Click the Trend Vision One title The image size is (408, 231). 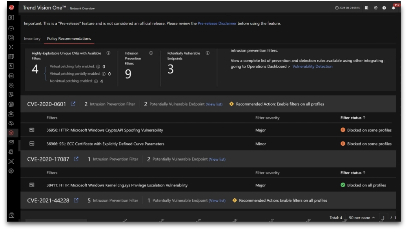(44, 8)
